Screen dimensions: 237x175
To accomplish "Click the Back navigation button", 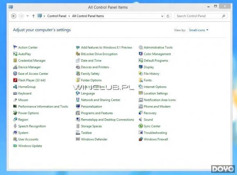I will (14, 16).
